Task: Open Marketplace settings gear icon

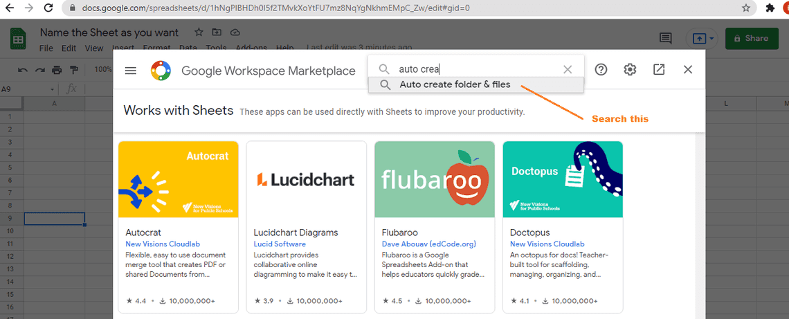Action: 630,69
